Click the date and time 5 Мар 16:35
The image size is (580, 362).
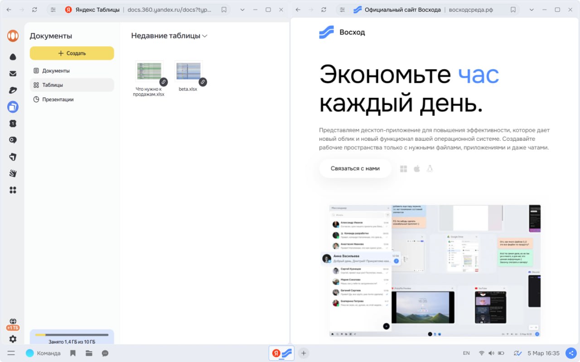[x=543, y=353]
